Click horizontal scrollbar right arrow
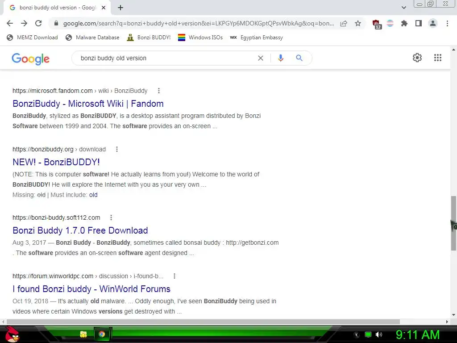Viewport: 457px width, 343px height. (x=447, y=322)
